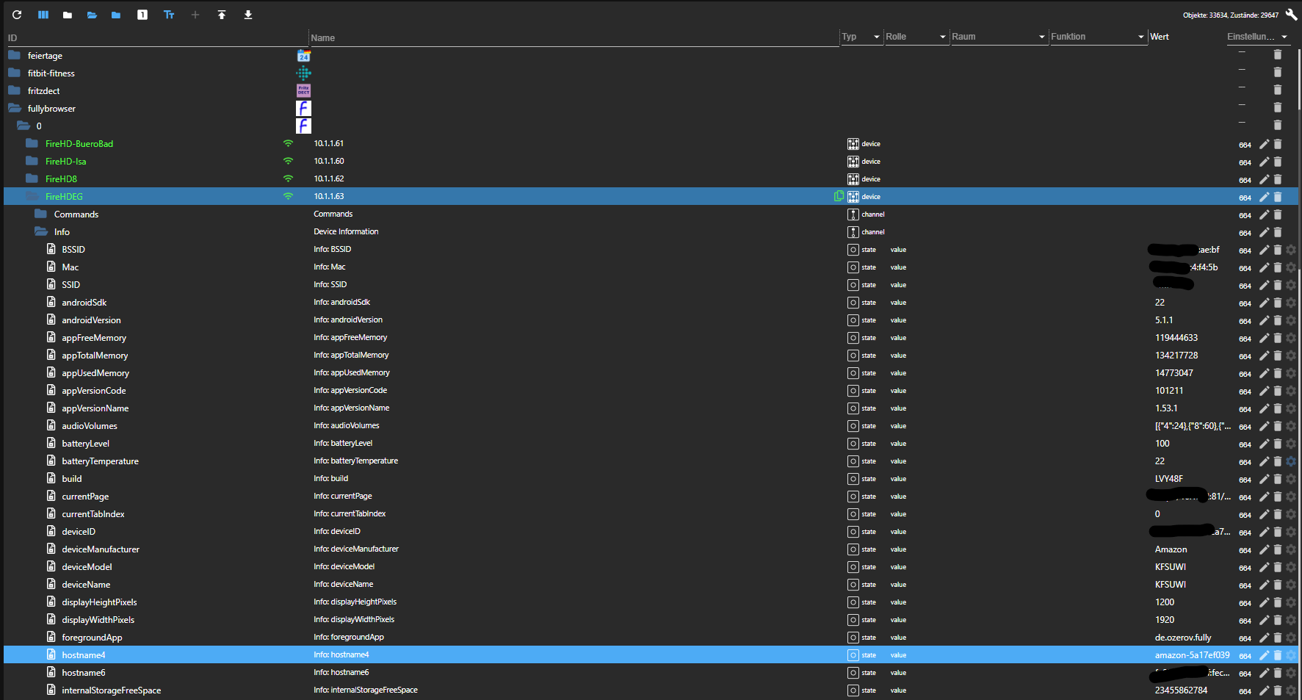Delete the foregroundApp state
The image size is (1302, 700).
point(1277,638)
